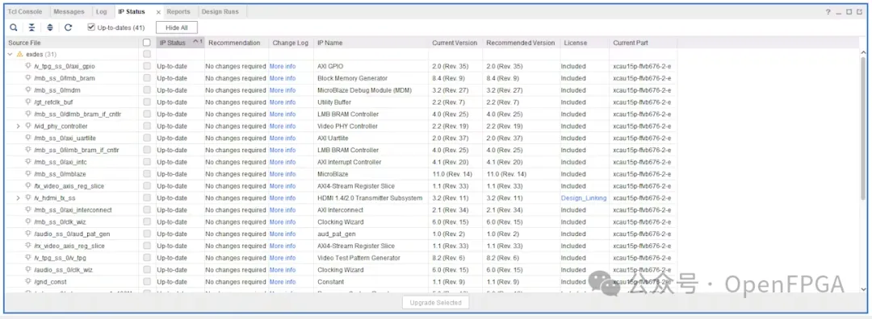This screenshot has width=872, height=319.
Task: Click the search magnifier icon in toolbar
Action: point(14,27)
